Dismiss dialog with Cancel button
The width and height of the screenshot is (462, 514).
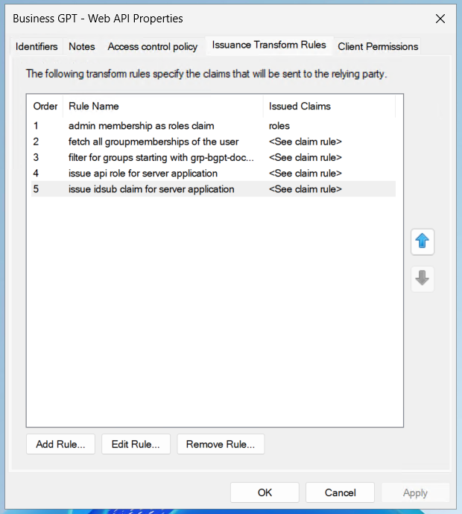340,492
